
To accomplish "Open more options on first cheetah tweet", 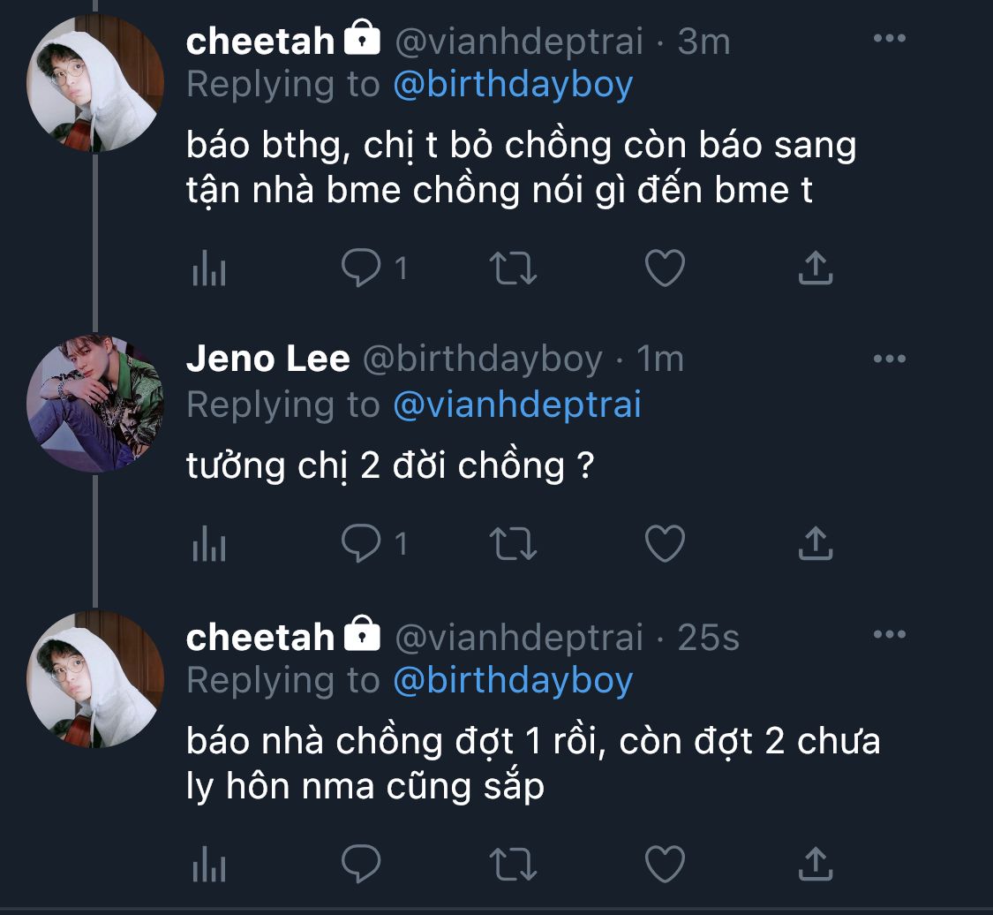I will pos(888,39).
